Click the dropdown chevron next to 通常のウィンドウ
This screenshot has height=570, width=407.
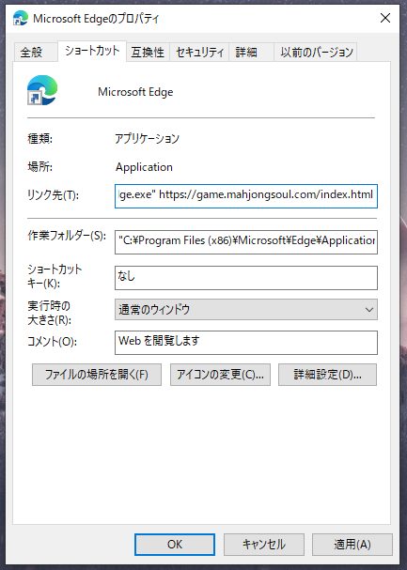[369, 310]
